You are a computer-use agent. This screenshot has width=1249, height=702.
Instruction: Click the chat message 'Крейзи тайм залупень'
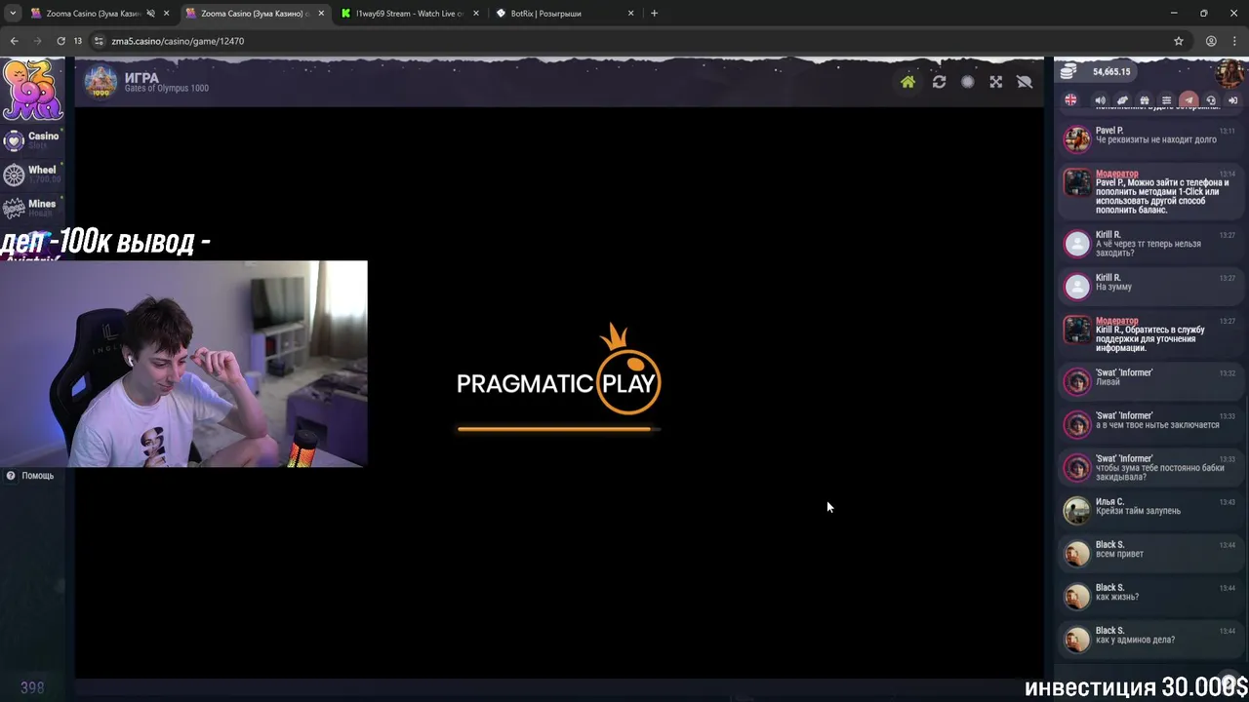pos(1138,511)
